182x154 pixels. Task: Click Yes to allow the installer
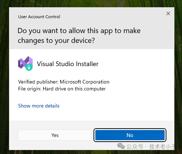pyautogui.click(x=55, y=135)
